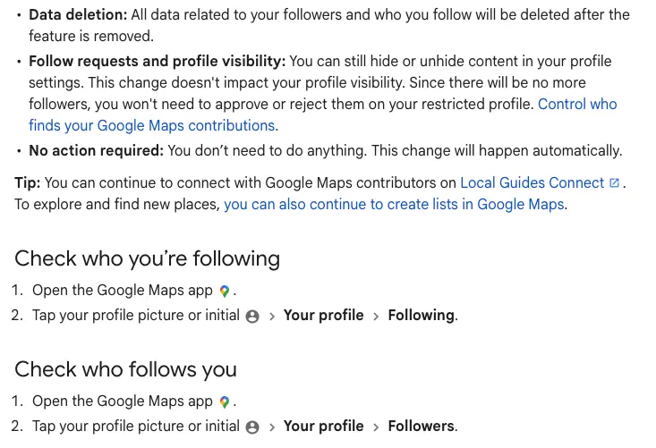The height and width of the screenshot is (448, 656).
Task: Click the profile avatar icon in the following steps
Action: point(252,317)
